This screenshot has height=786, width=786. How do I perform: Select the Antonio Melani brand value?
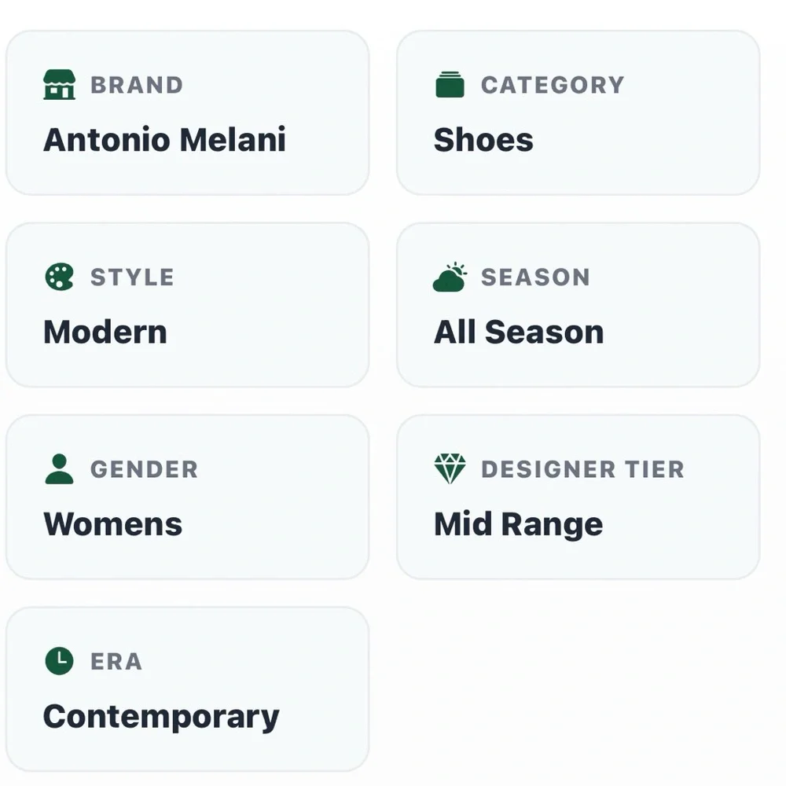tap(164, 139)
